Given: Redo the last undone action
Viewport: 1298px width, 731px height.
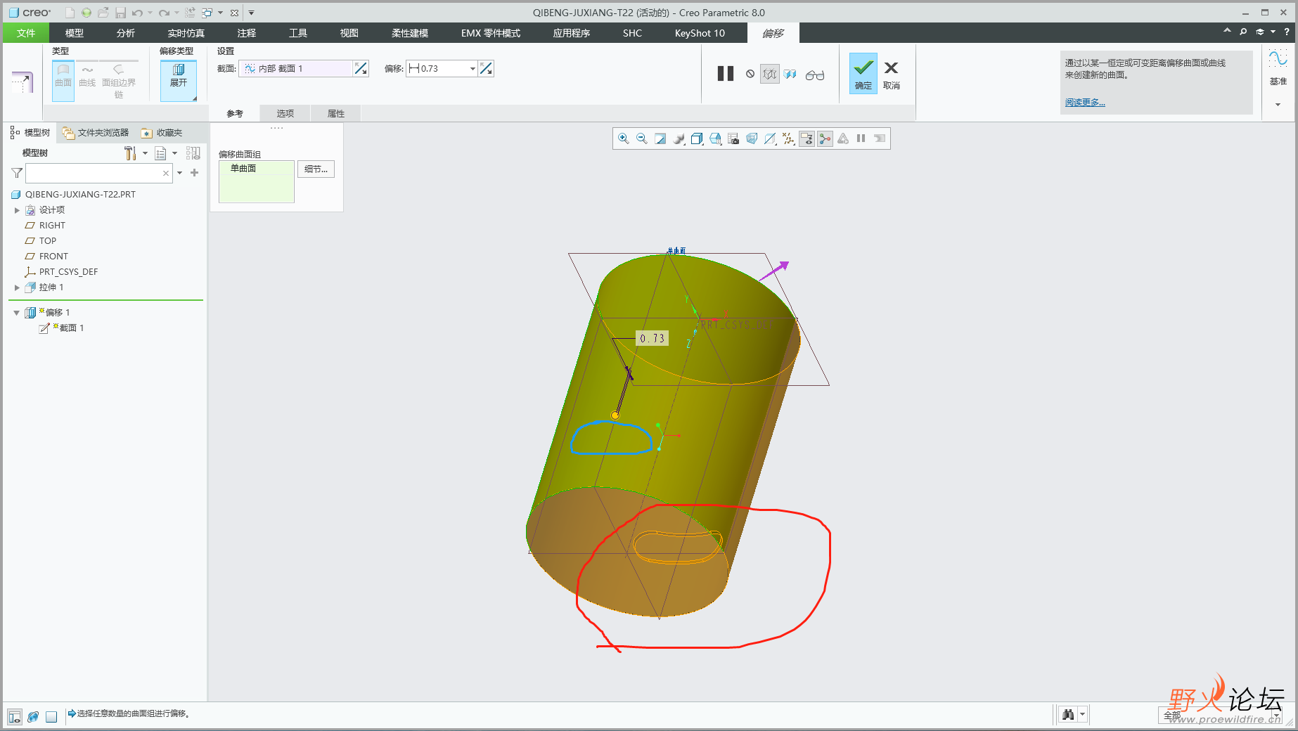Looking at the screenshot, I should coord(164,13).
